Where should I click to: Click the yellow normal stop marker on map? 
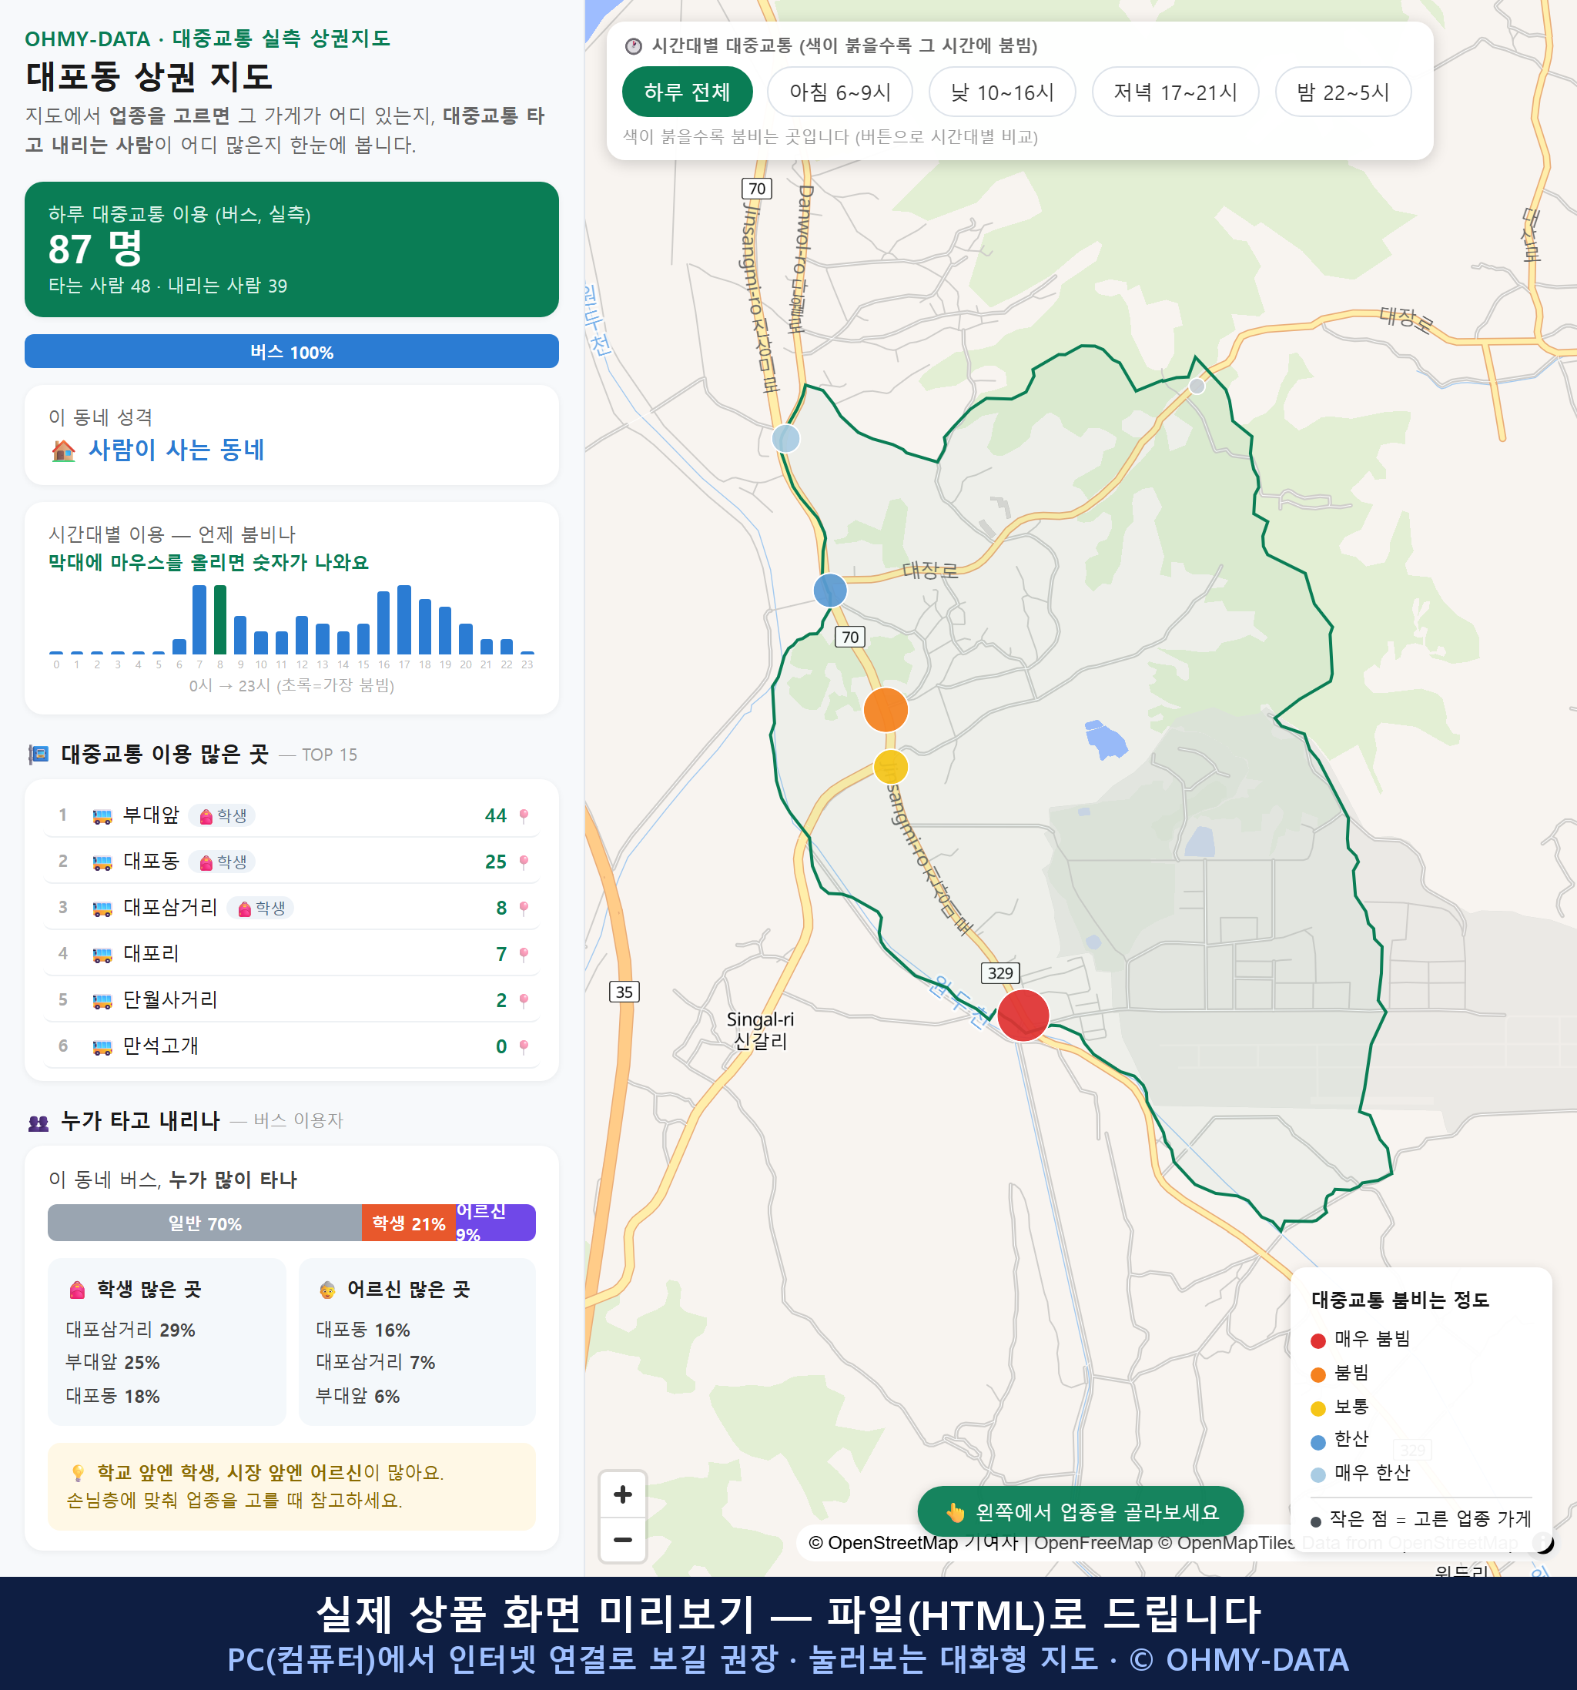[890, 767]
